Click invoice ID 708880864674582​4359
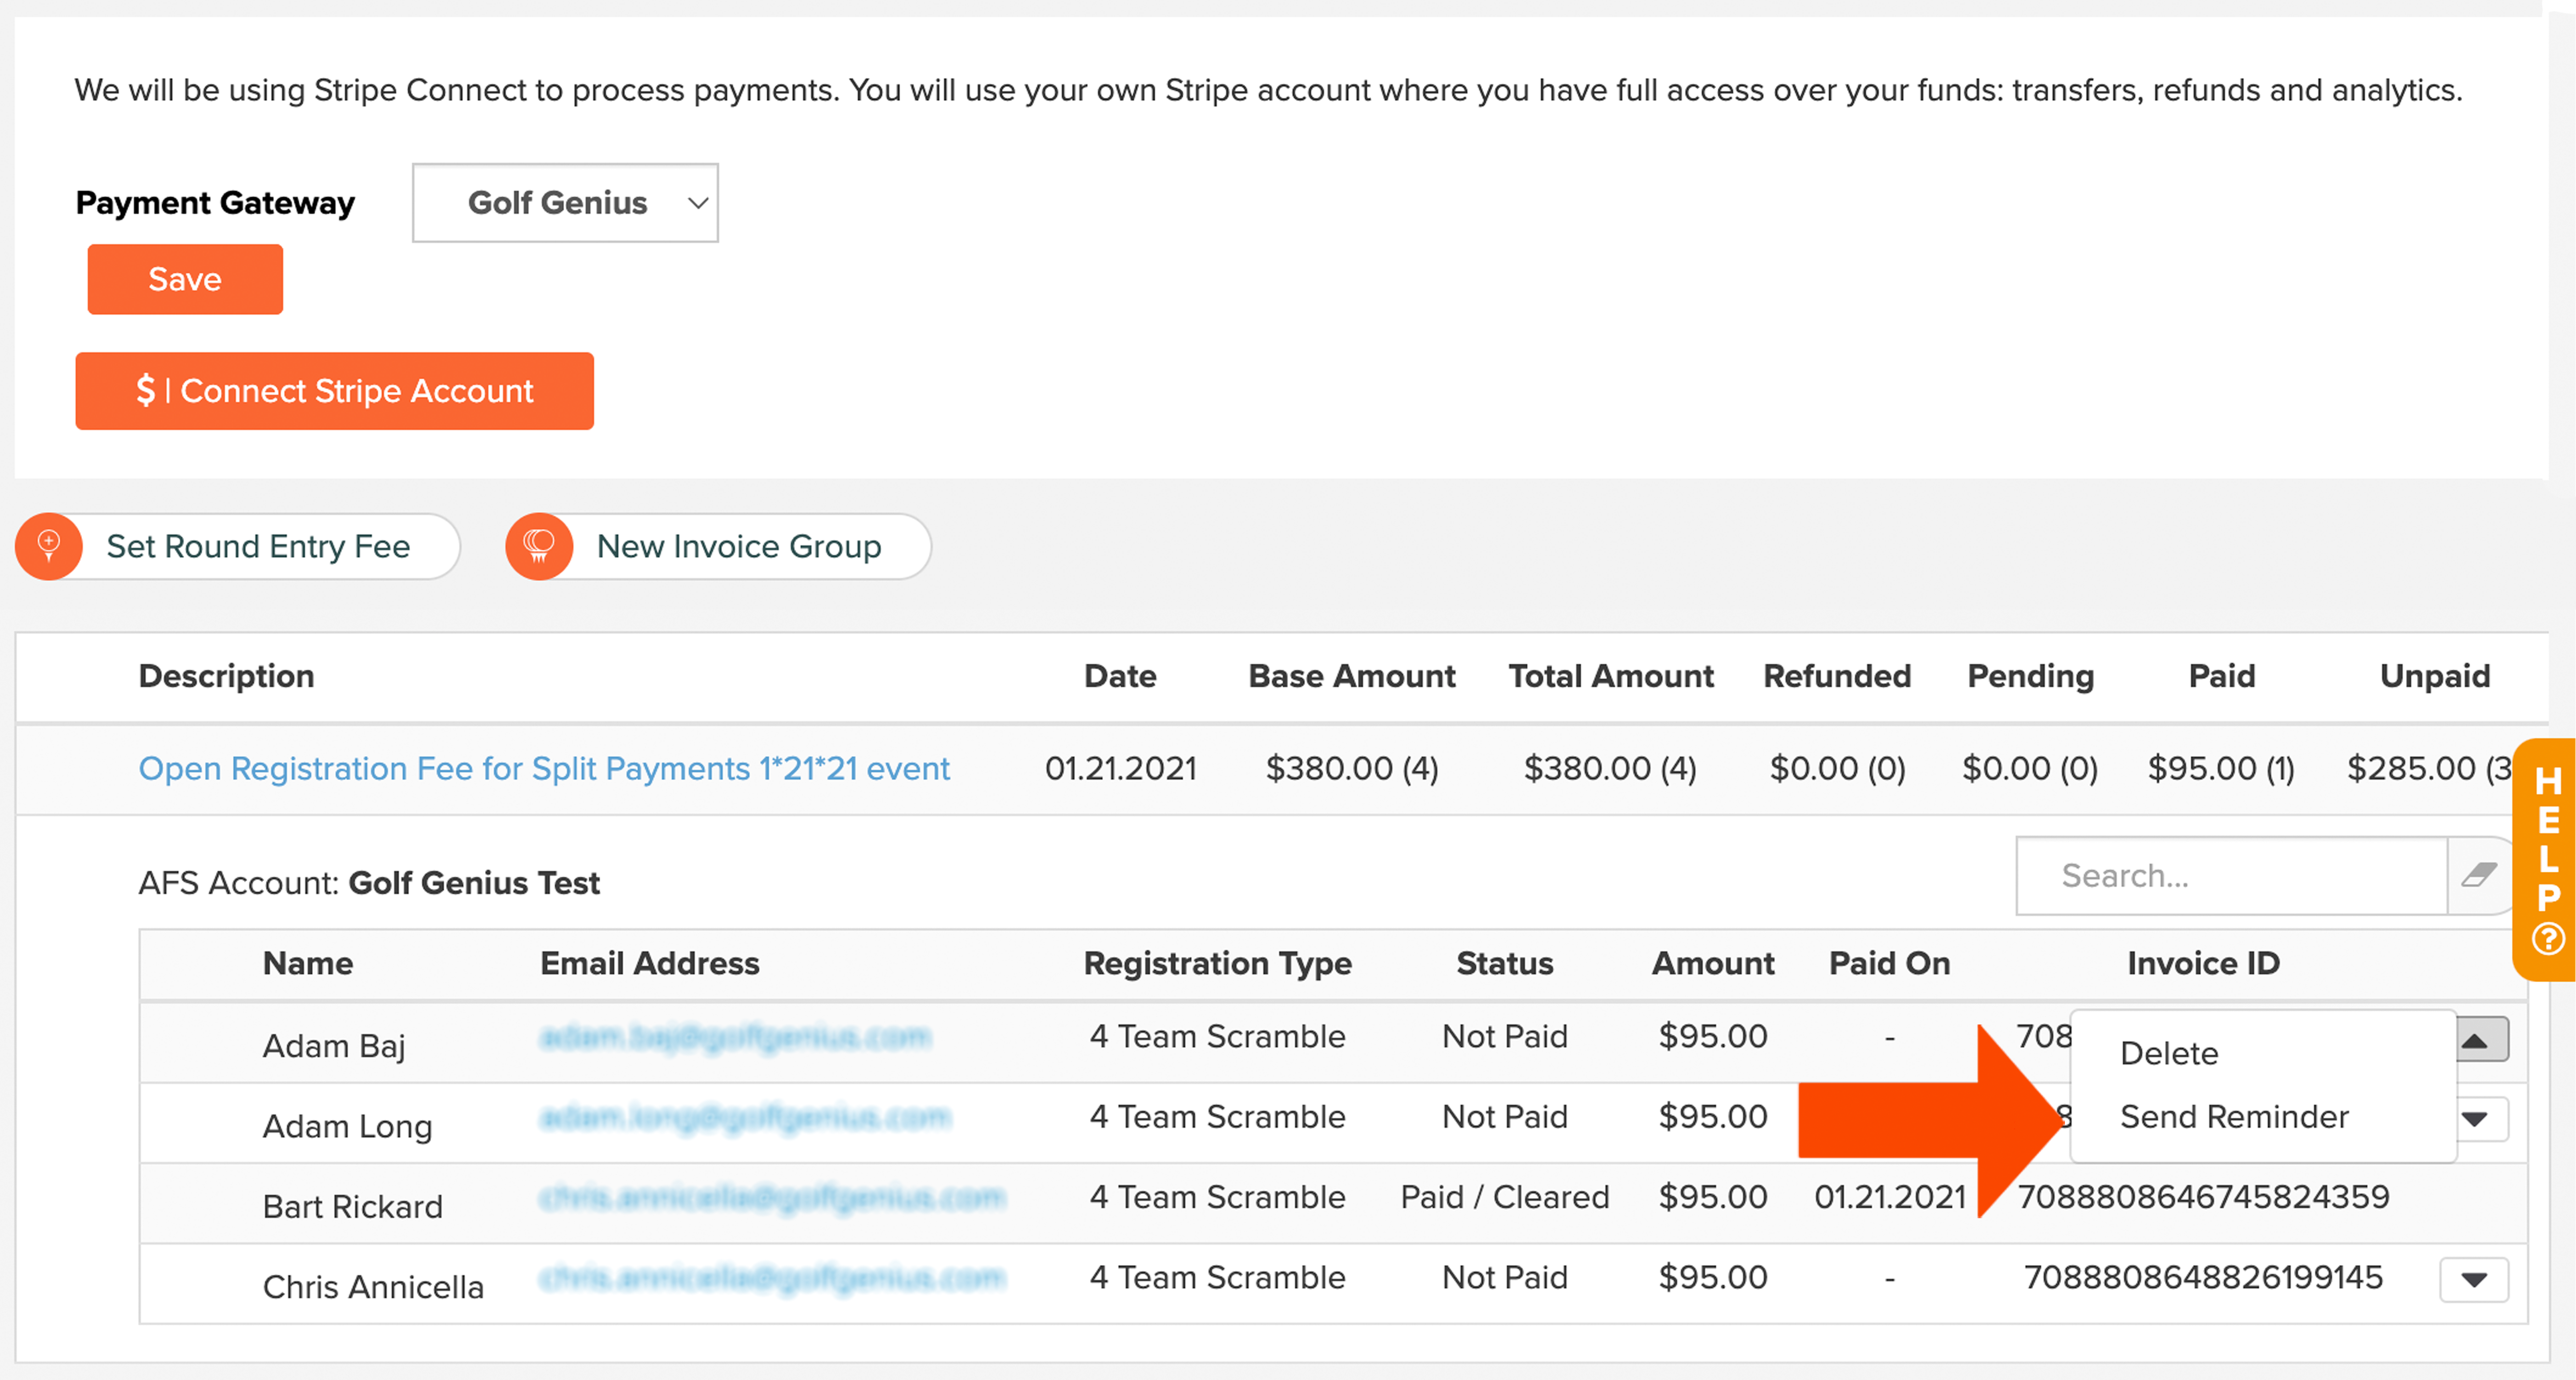The height and width of the screenshot is (1380, 2576). pyautogui.click(x=2203, y=1197)
